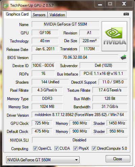The image size is (135, 167).
Task: Select the Graphics Card tab
Action: 17,14
